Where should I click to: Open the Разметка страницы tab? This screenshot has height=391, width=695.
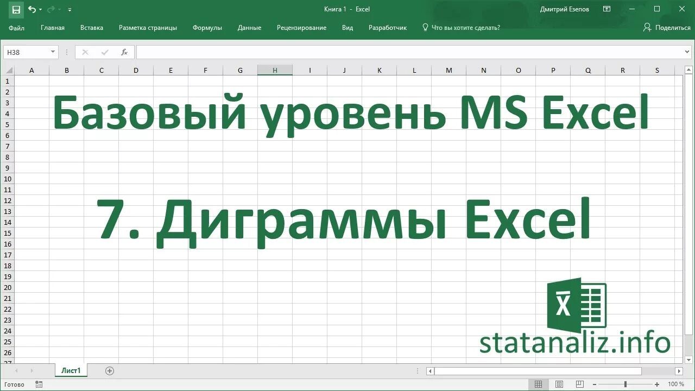coord(148,28)
